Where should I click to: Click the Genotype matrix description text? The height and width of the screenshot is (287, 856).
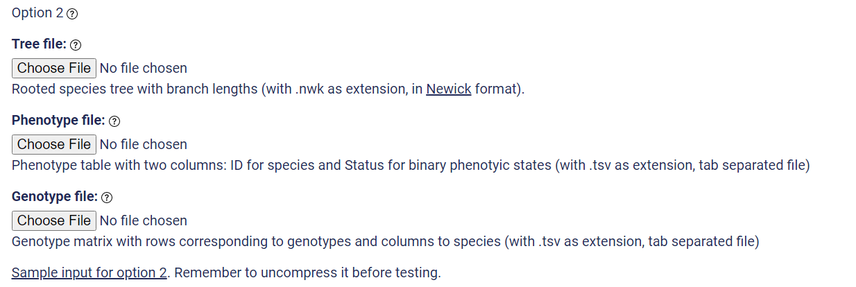click(386, 241)
